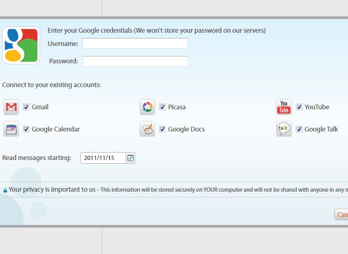348x254 pixels.
Task: Click the Google Talk bubble icon
Action: (x=284, y=129)
